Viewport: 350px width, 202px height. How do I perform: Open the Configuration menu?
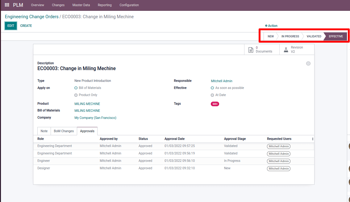pyautogui.click(x=129, y=5)
